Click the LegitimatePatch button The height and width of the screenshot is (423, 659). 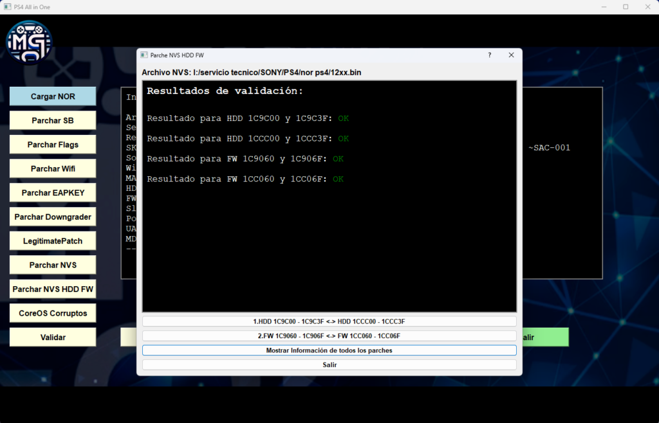coord(53,241)
